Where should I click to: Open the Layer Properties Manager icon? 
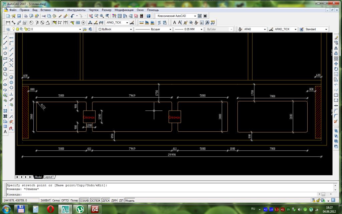click(8, 29)
